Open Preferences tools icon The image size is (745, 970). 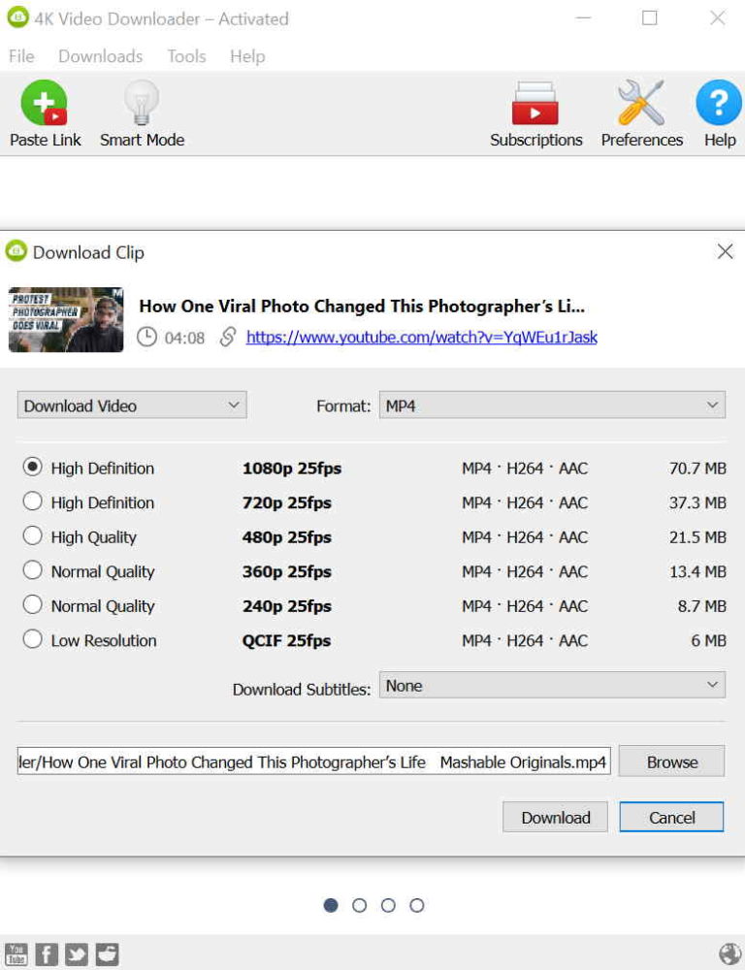pyautogui.click(x=641, y=103)
